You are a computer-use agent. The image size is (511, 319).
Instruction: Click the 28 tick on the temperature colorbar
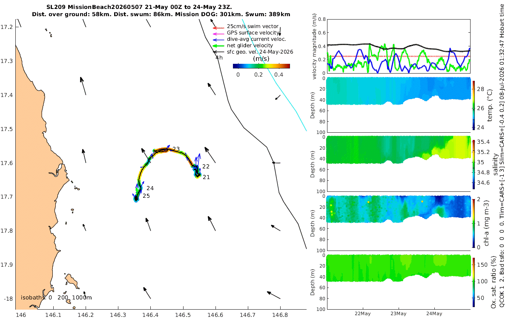point(481,88)
